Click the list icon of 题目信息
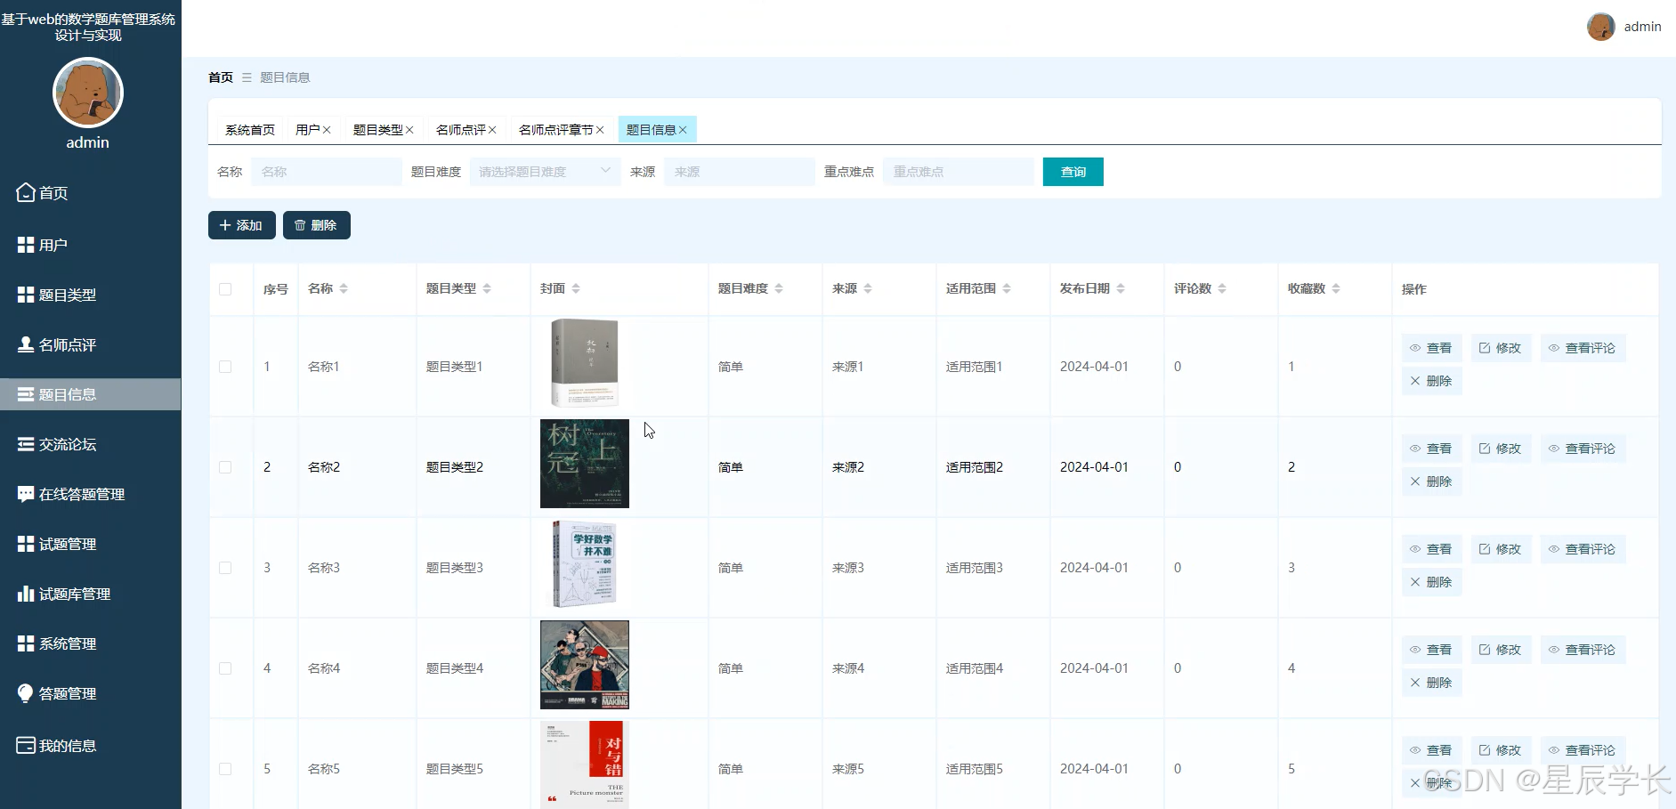The width and height of the screenshot is (1676, 809). (x=26, y=394)
